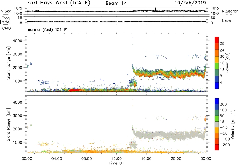Image resolution: width=238 pixels, height=165 pixels.
Task: Click the 'Nave' legend label
Action: click(x=226, y=21)
